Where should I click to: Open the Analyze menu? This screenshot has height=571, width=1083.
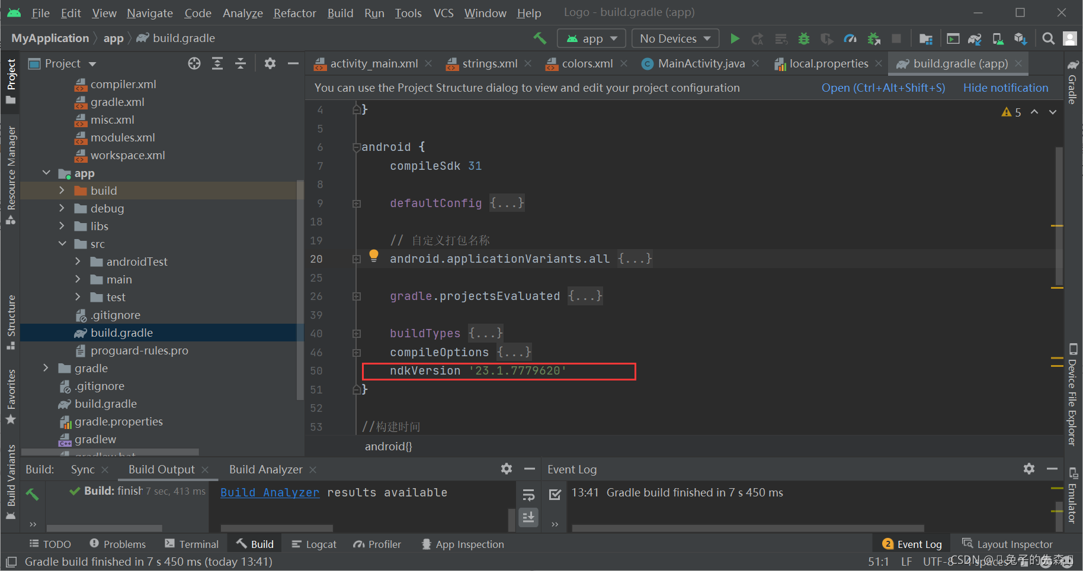[242, 13]
